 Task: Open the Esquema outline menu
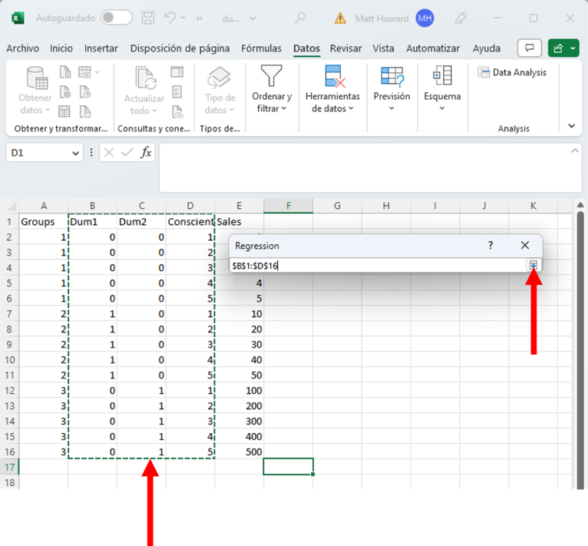coord(442,91)
